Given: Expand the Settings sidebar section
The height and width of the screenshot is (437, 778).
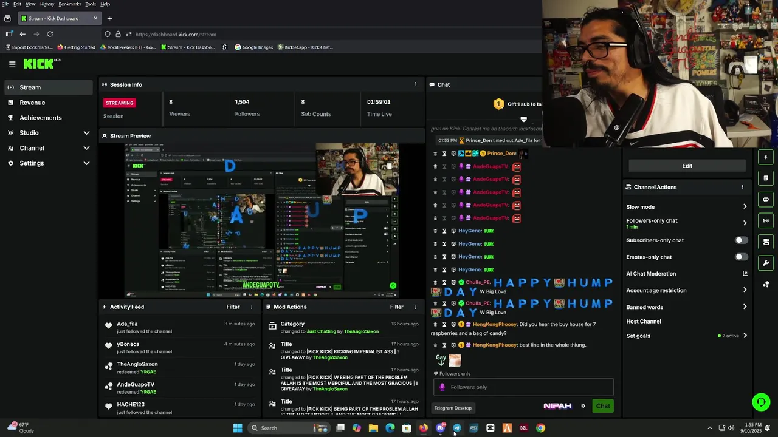Looking at the screenshot, I should [x=86, y=163].
